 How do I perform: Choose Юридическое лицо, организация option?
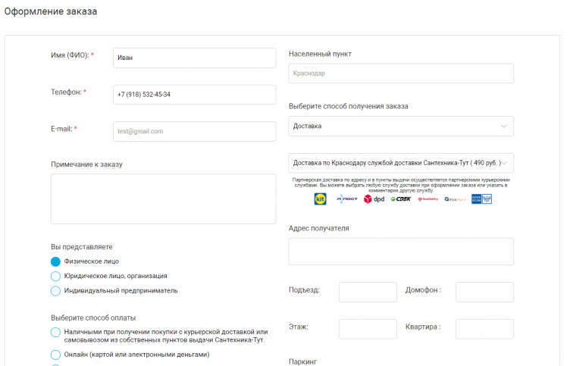[55, 276]
